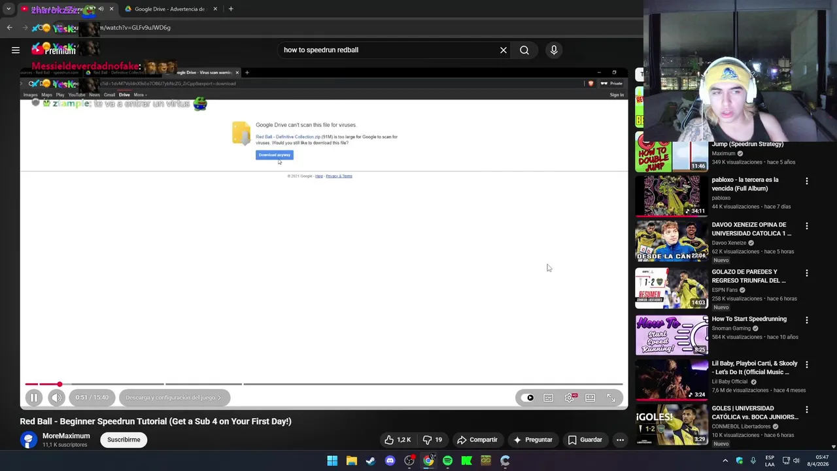837x471 pixels.
Task: Switch ESP LAA keyboard language
Action: point(770,461)
